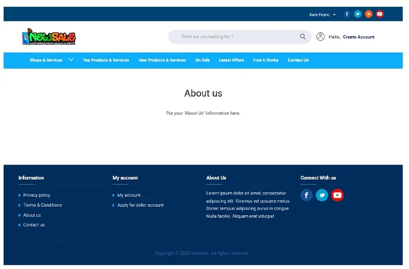This screenshot has height=269, width=409.
Task: Click the user account avatar icon
Action: coord(320,37)
